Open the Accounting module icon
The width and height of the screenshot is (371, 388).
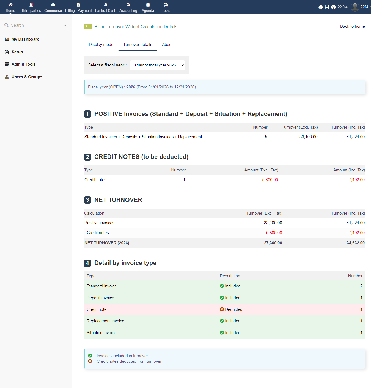[128, 5]
